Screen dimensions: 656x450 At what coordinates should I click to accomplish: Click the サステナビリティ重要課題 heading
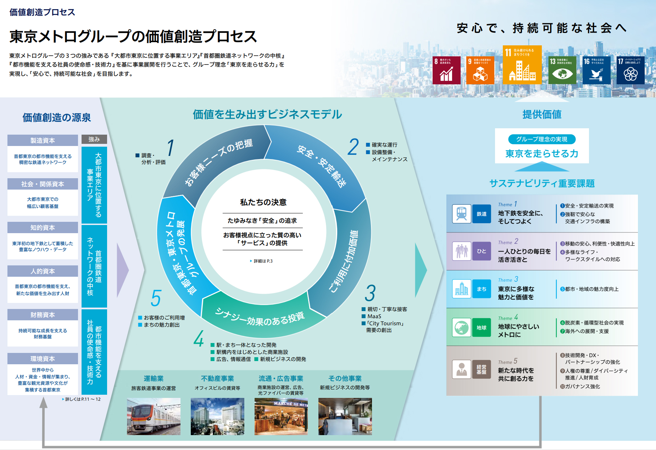542,183
